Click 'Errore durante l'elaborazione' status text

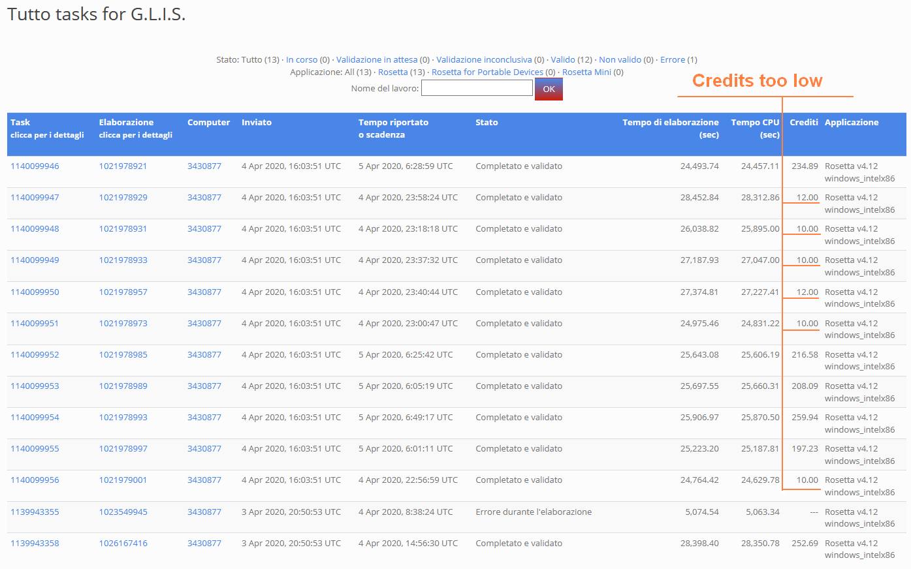pyautogui.click(x=534, y=512)
